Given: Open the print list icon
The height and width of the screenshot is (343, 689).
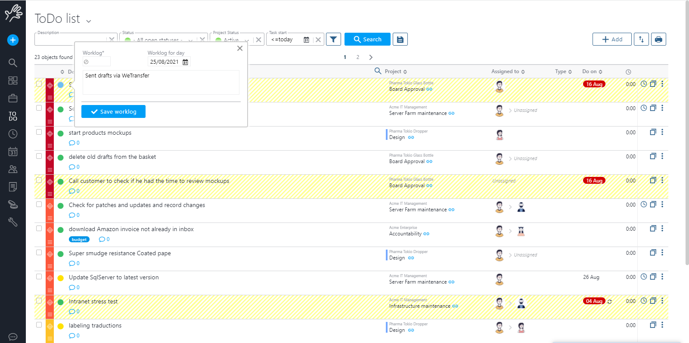Looking at the screenshot, I should [658, 39].
